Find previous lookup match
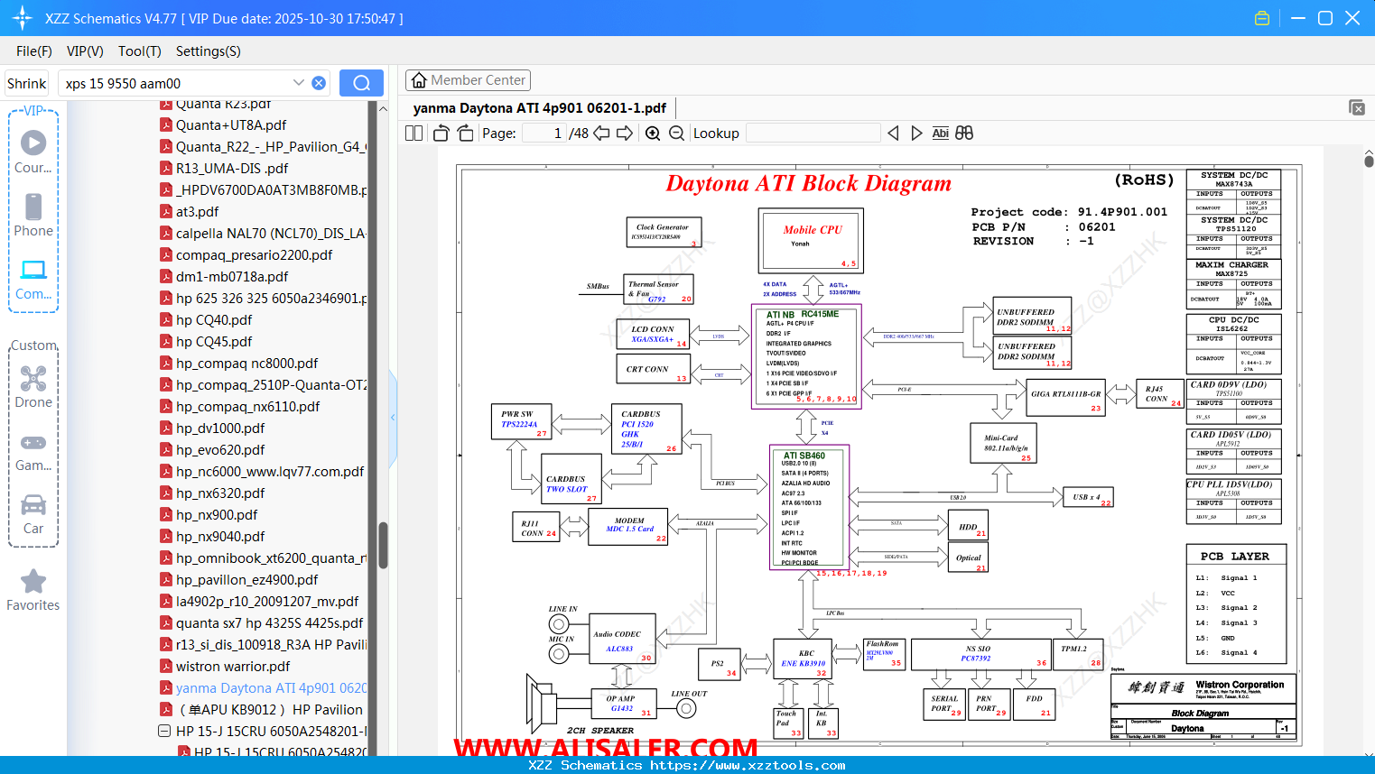The width and height of the screenshot is (1375, 774). tap(893, 134)
